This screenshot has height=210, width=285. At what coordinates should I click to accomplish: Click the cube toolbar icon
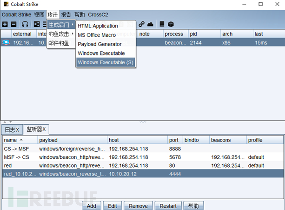(171, 24)
